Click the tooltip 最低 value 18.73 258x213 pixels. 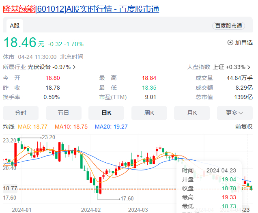point(229,206)
